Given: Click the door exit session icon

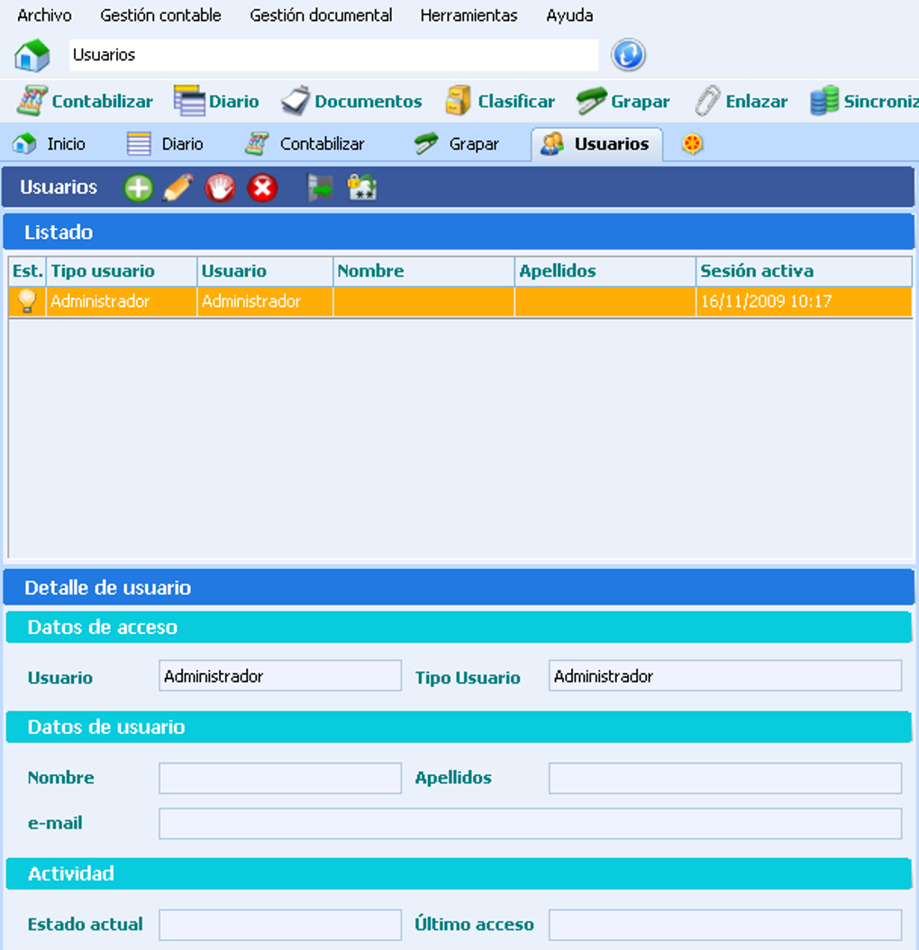Looking at the screenshot, I should 320,187.
